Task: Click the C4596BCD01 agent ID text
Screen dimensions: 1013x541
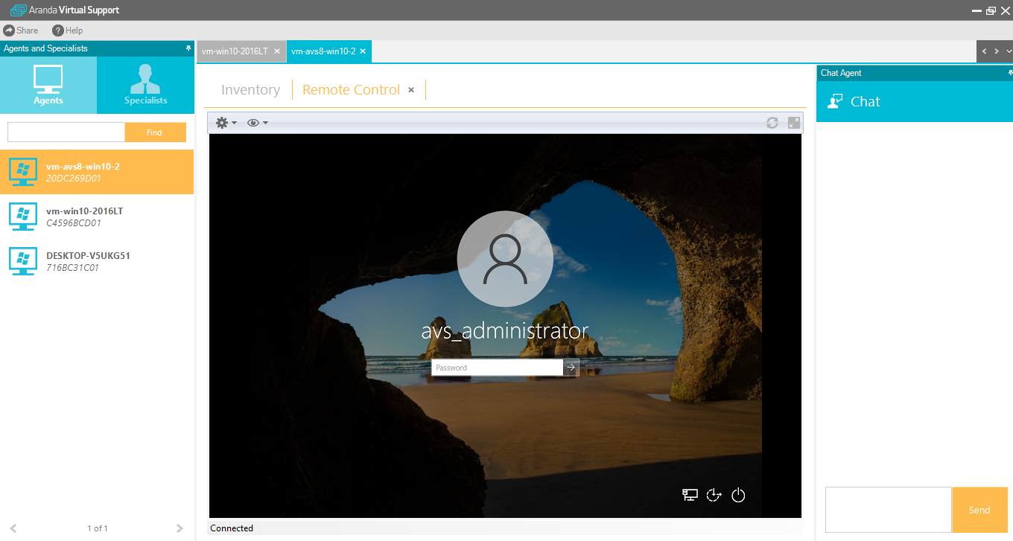Action: pyautogui.click(x=74, y=223)
